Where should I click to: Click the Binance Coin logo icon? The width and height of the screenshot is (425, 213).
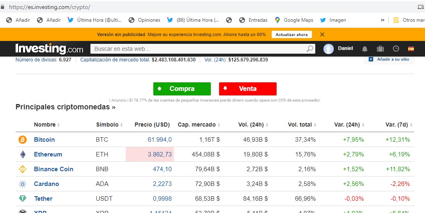tap(23, 169)
